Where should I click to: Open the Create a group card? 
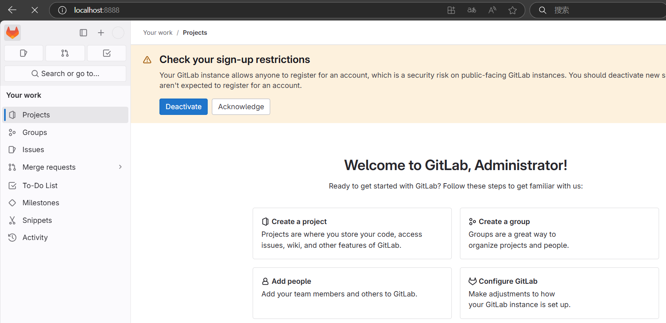tap(559, 233)
